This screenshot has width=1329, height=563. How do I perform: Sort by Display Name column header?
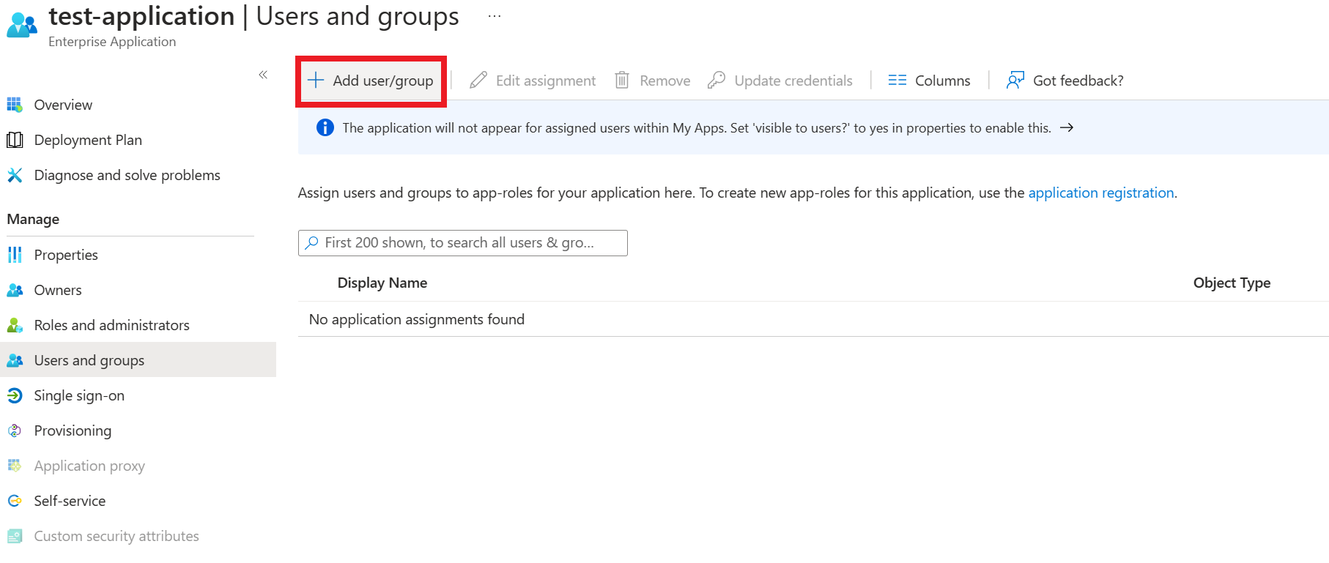pos(382,283)
